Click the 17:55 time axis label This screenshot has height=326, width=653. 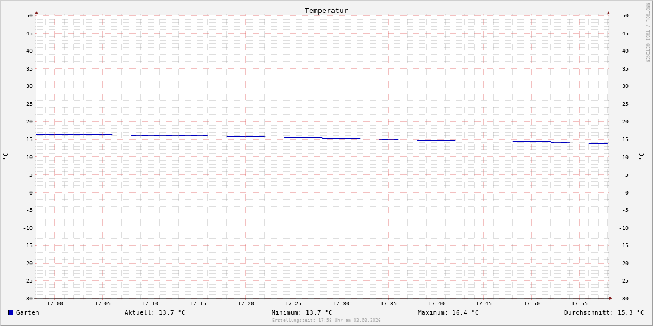[x=580, y=304]
